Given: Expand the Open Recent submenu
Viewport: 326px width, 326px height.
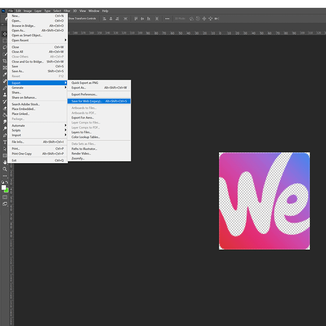Looking at the screenshot, I should 37,40.
